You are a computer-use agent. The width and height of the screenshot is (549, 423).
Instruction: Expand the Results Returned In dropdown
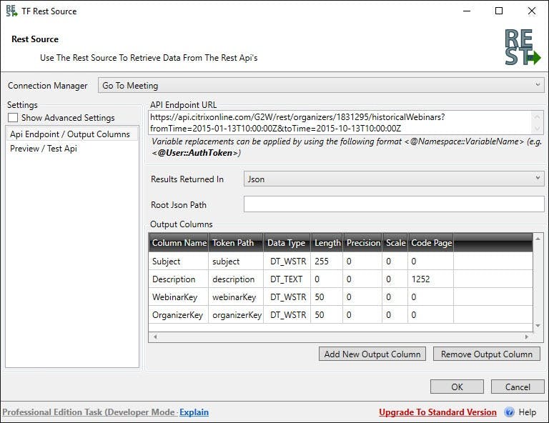pyautogui.click(x=394, y=179)
